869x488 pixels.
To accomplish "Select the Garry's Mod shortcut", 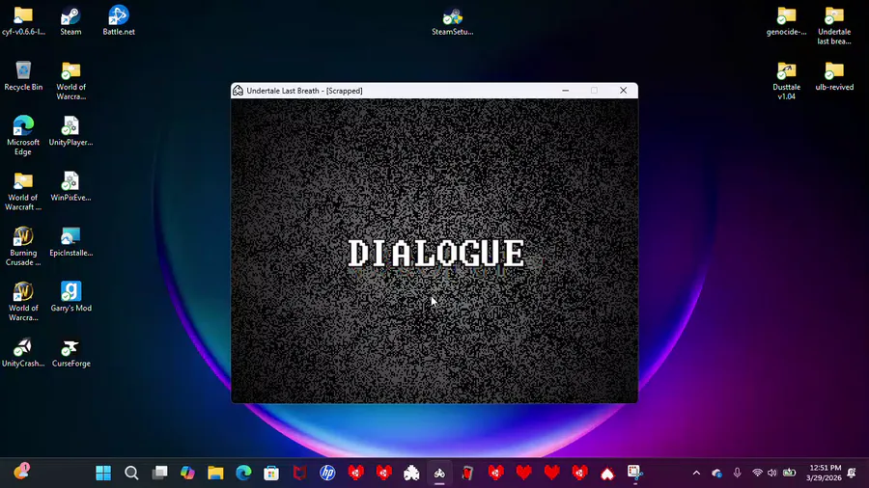I will 70,298.
